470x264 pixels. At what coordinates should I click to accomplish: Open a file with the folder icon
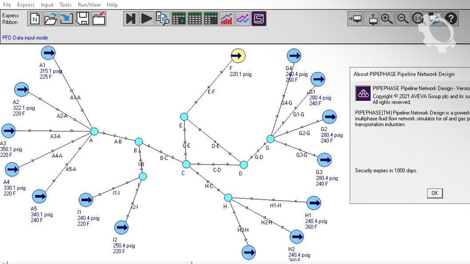[51, 19]
